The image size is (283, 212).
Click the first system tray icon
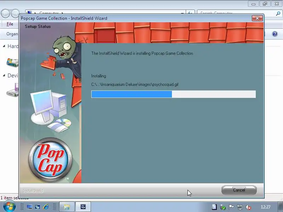pyautogui.click(x=214, y=207)
